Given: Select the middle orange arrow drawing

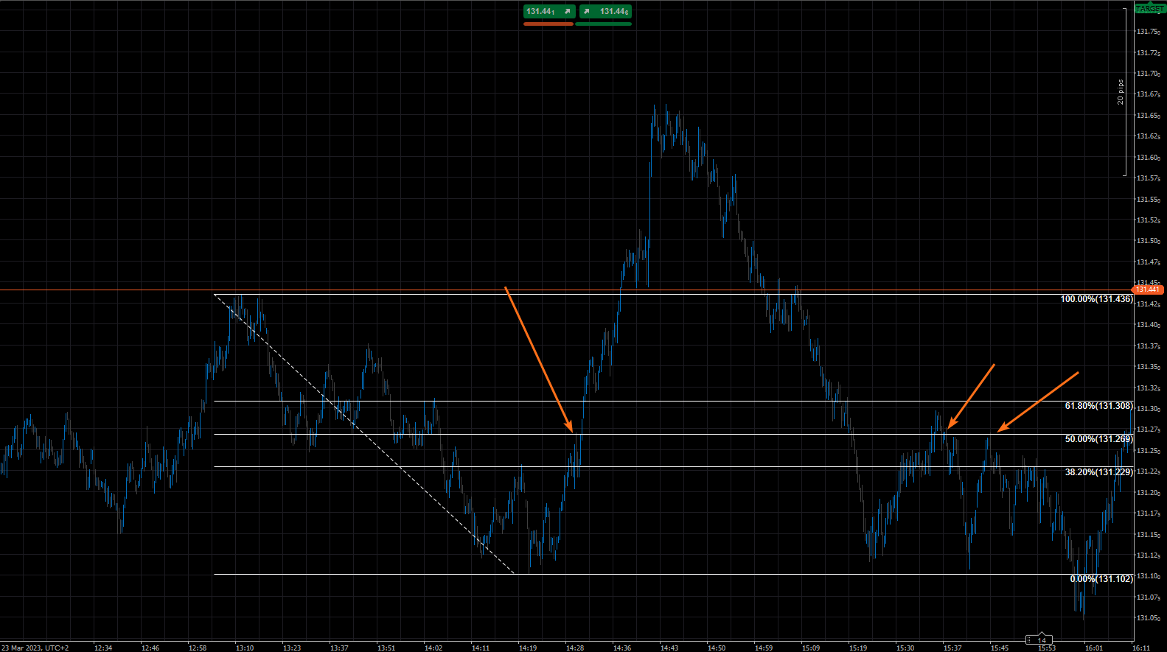Looking at the screenshot, I should pos(972,396).
